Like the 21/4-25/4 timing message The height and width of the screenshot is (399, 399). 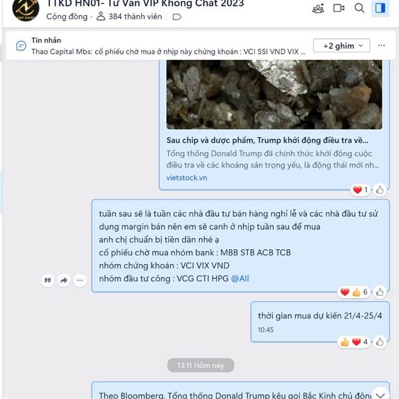pos(380,342)
